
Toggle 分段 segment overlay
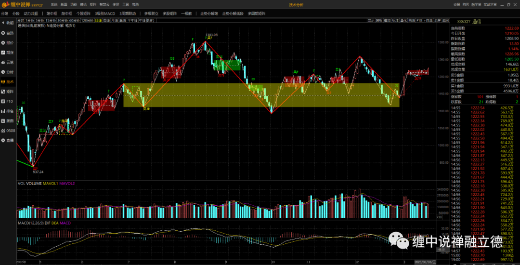tap(16, 13)
